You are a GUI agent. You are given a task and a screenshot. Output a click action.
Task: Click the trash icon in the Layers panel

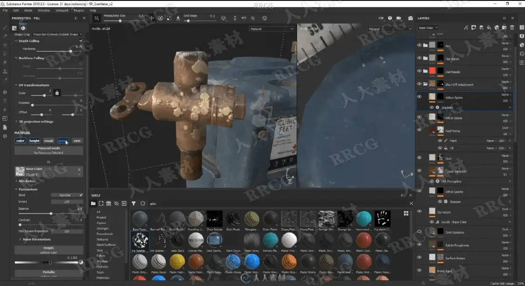[x=512, y=28]
